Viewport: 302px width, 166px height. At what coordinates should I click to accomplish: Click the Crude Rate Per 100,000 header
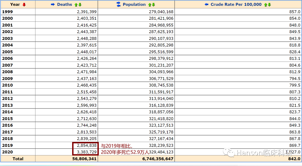click(236, 4)
